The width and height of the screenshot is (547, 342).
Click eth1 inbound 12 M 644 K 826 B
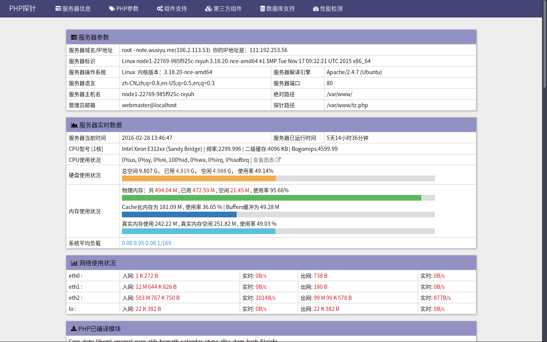[x=156, y=287]
